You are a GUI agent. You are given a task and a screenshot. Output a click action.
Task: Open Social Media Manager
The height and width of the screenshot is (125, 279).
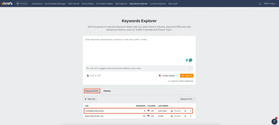55,4
